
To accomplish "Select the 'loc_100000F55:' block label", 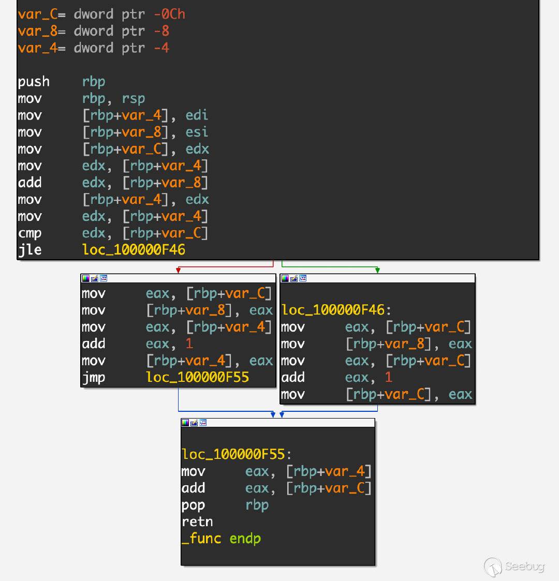I will [x=237, y=454].
